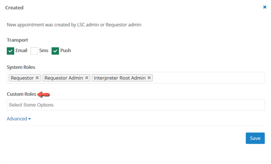Click the Advanced caret arrow
Screen dimensions: 271x164
click(x=30, y=119)
